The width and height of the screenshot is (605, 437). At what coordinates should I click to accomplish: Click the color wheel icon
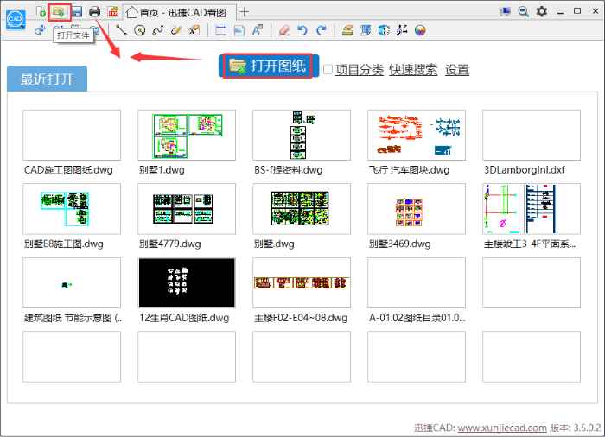click(x=420, y=30)
